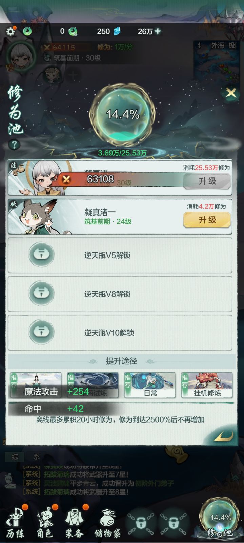Click the grey 升级 button costing 25.53万
Viewport: 244px width, 543px height.
point(207,181)
